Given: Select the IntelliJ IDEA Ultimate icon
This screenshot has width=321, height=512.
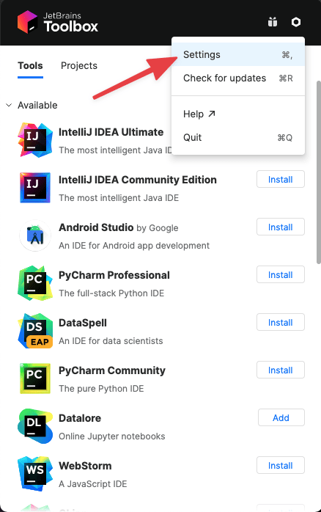Looking at the screenshot, I should [35, 140].
